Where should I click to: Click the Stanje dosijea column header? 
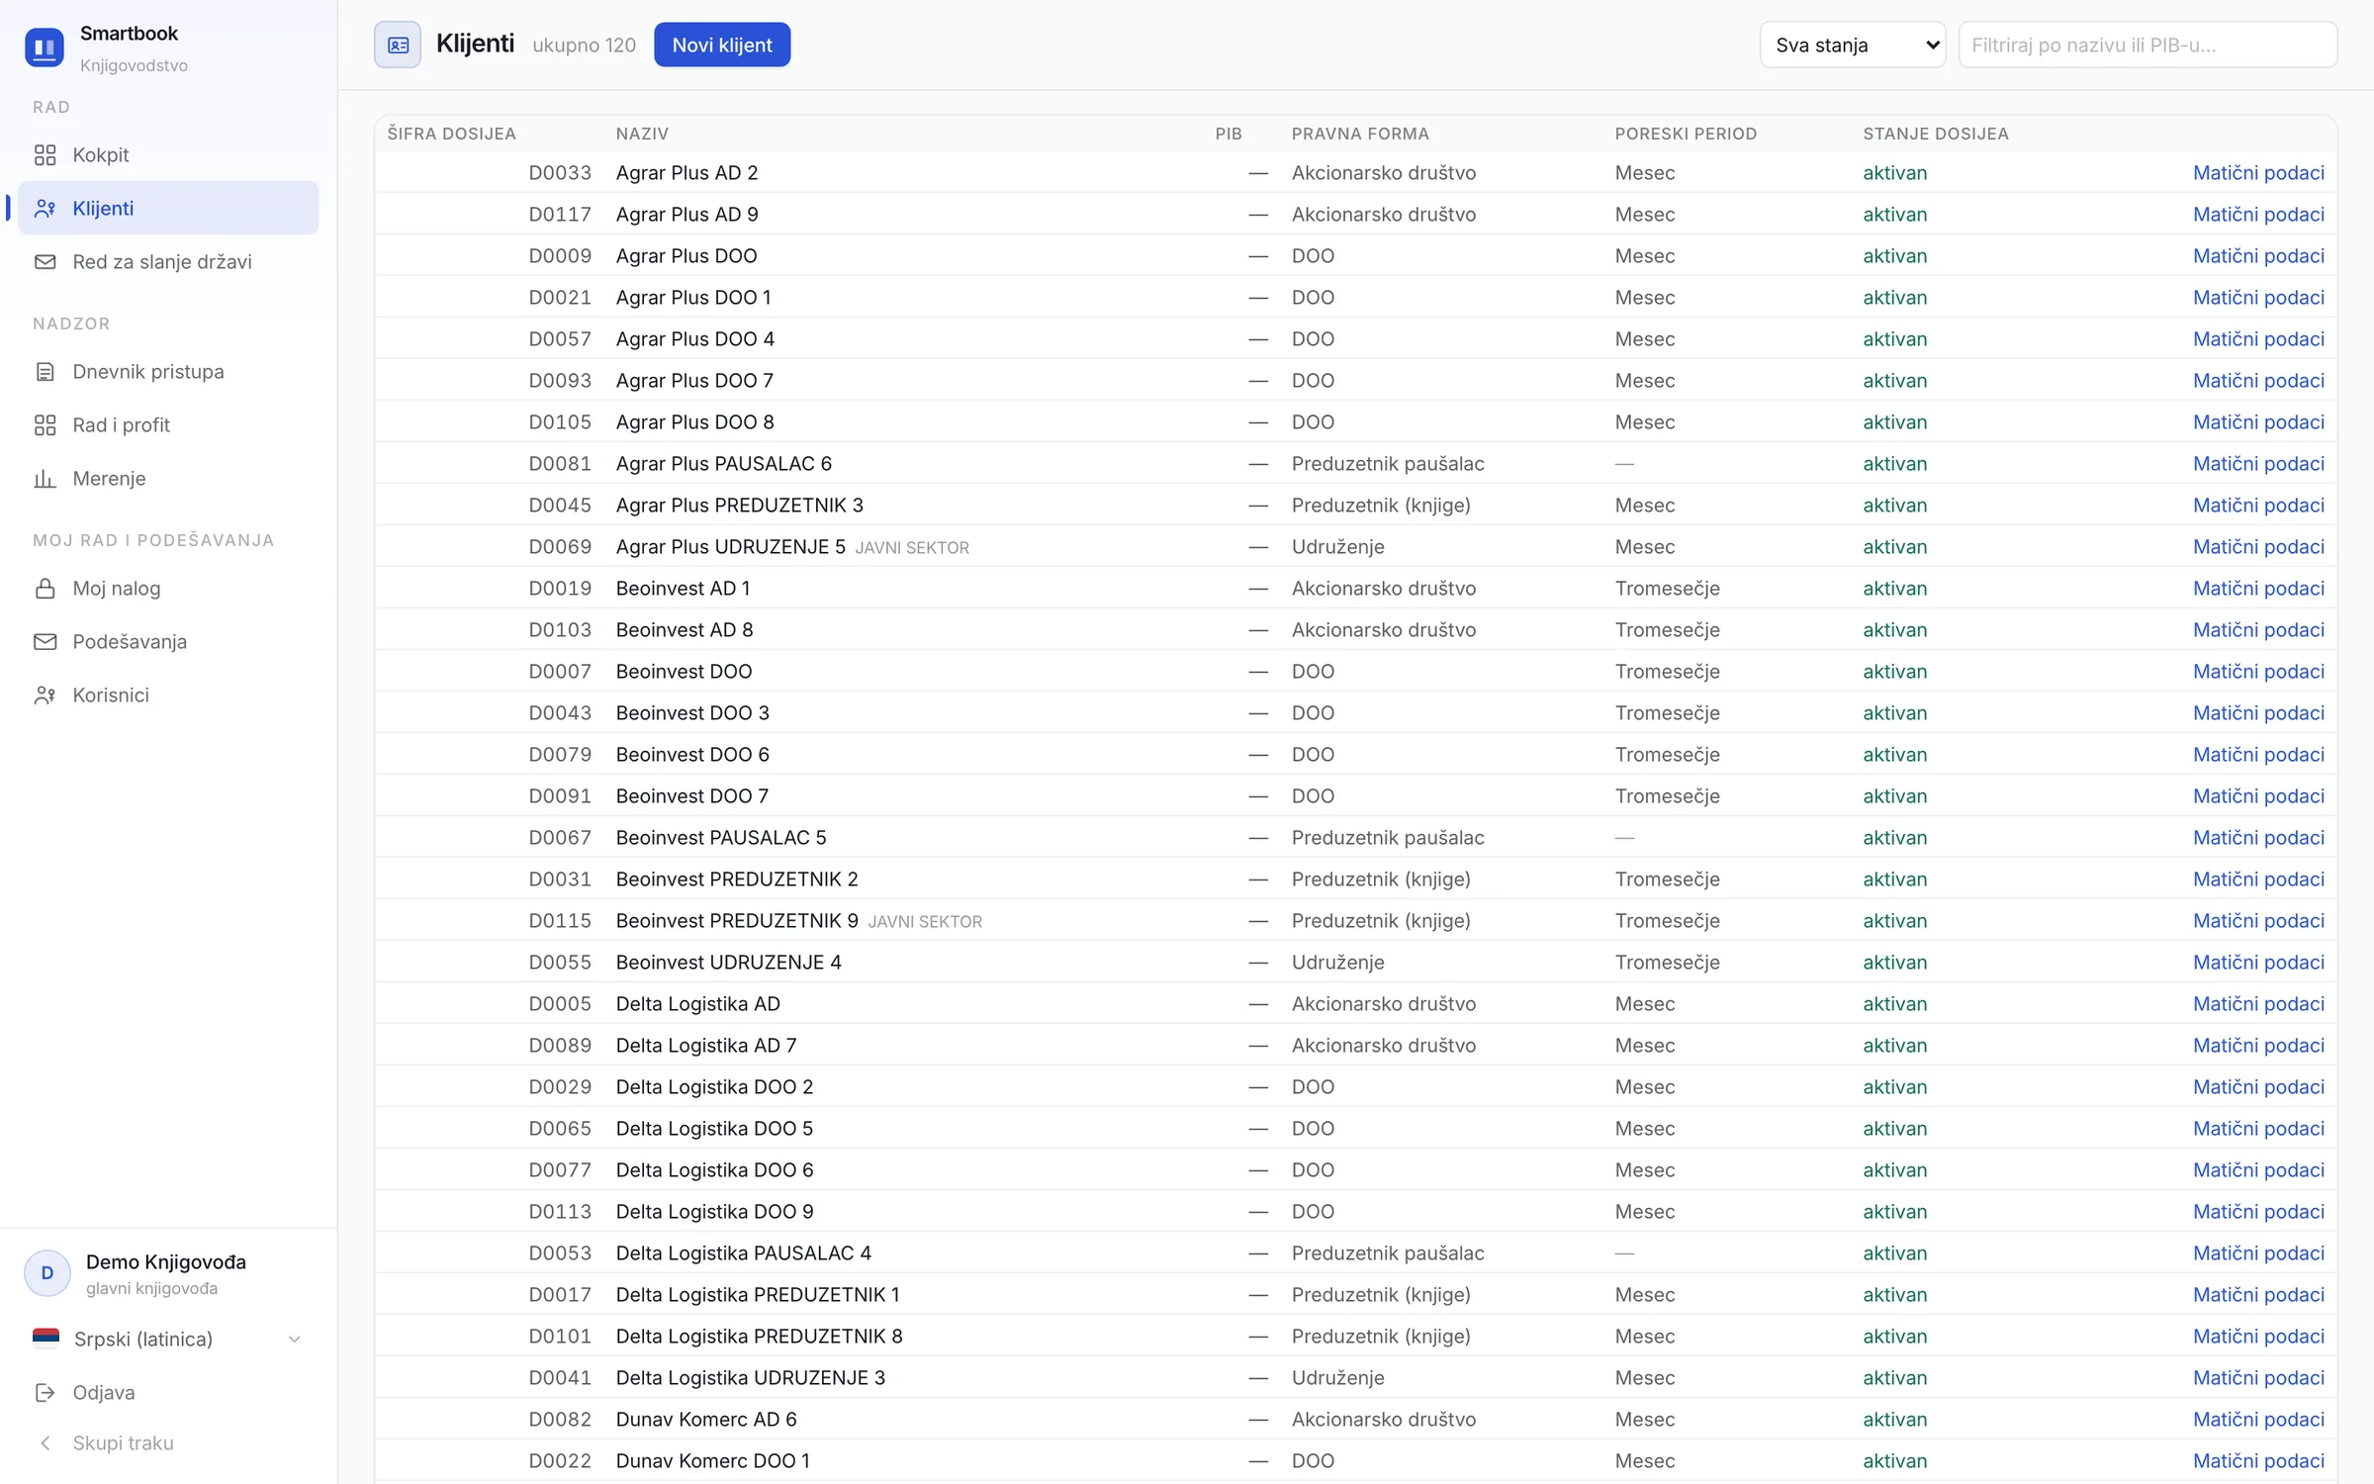(x=1935, y=134)
